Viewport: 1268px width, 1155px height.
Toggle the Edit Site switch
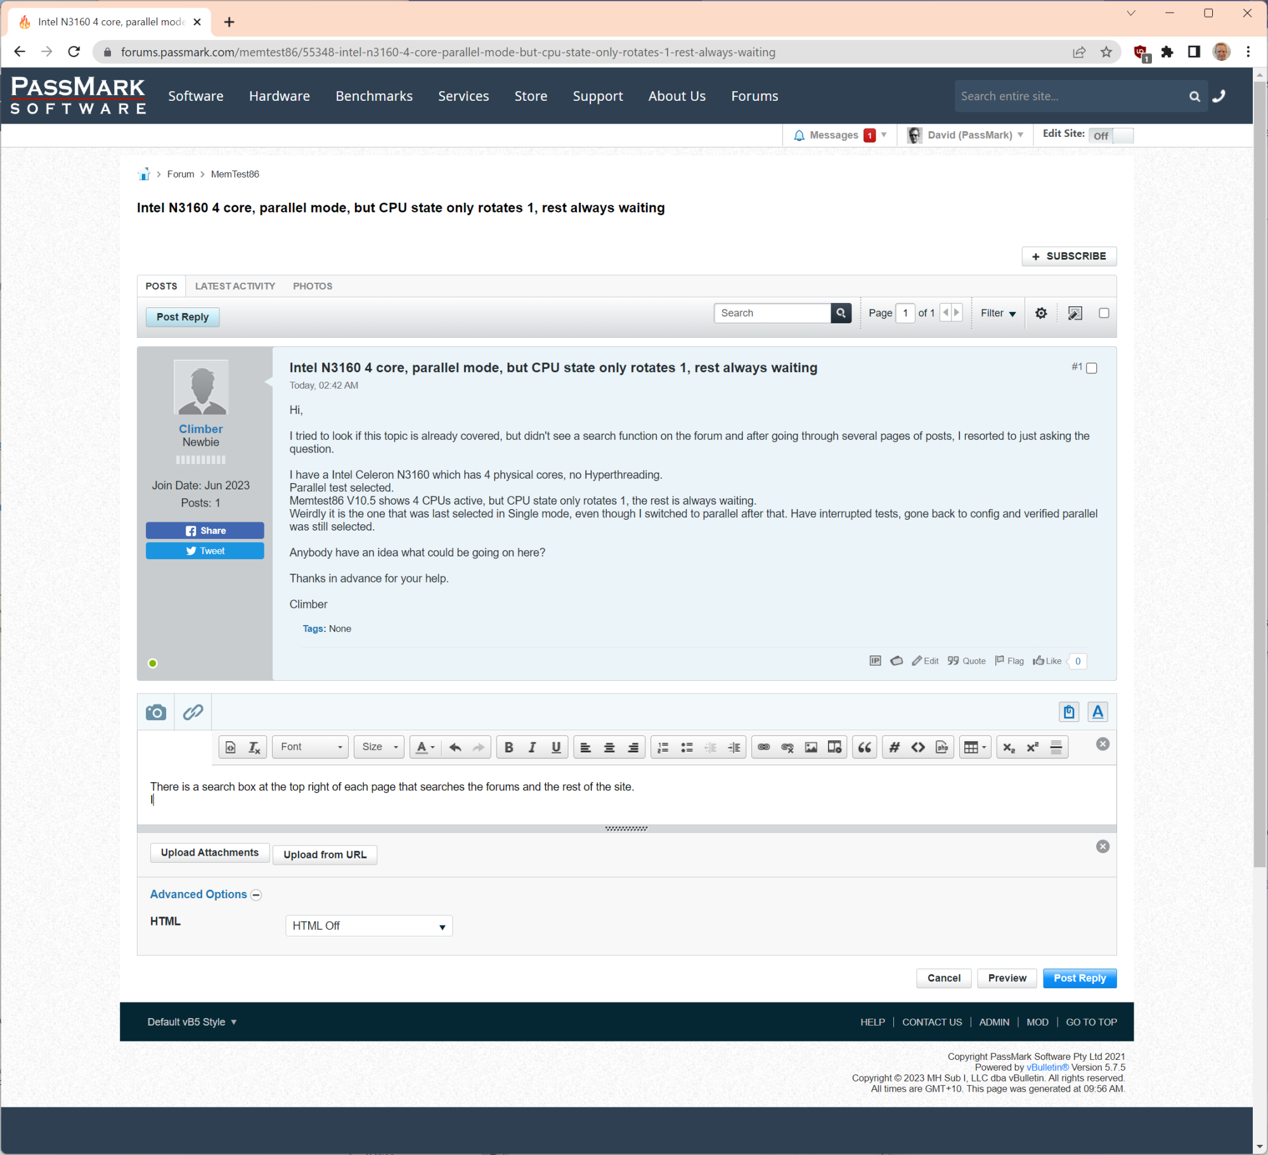[x=1111, y=136]
